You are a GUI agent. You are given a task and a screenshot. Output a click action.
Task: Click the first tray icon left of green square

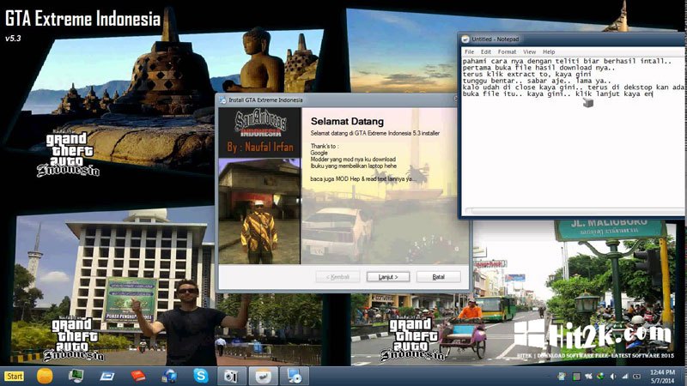[562, 377]
